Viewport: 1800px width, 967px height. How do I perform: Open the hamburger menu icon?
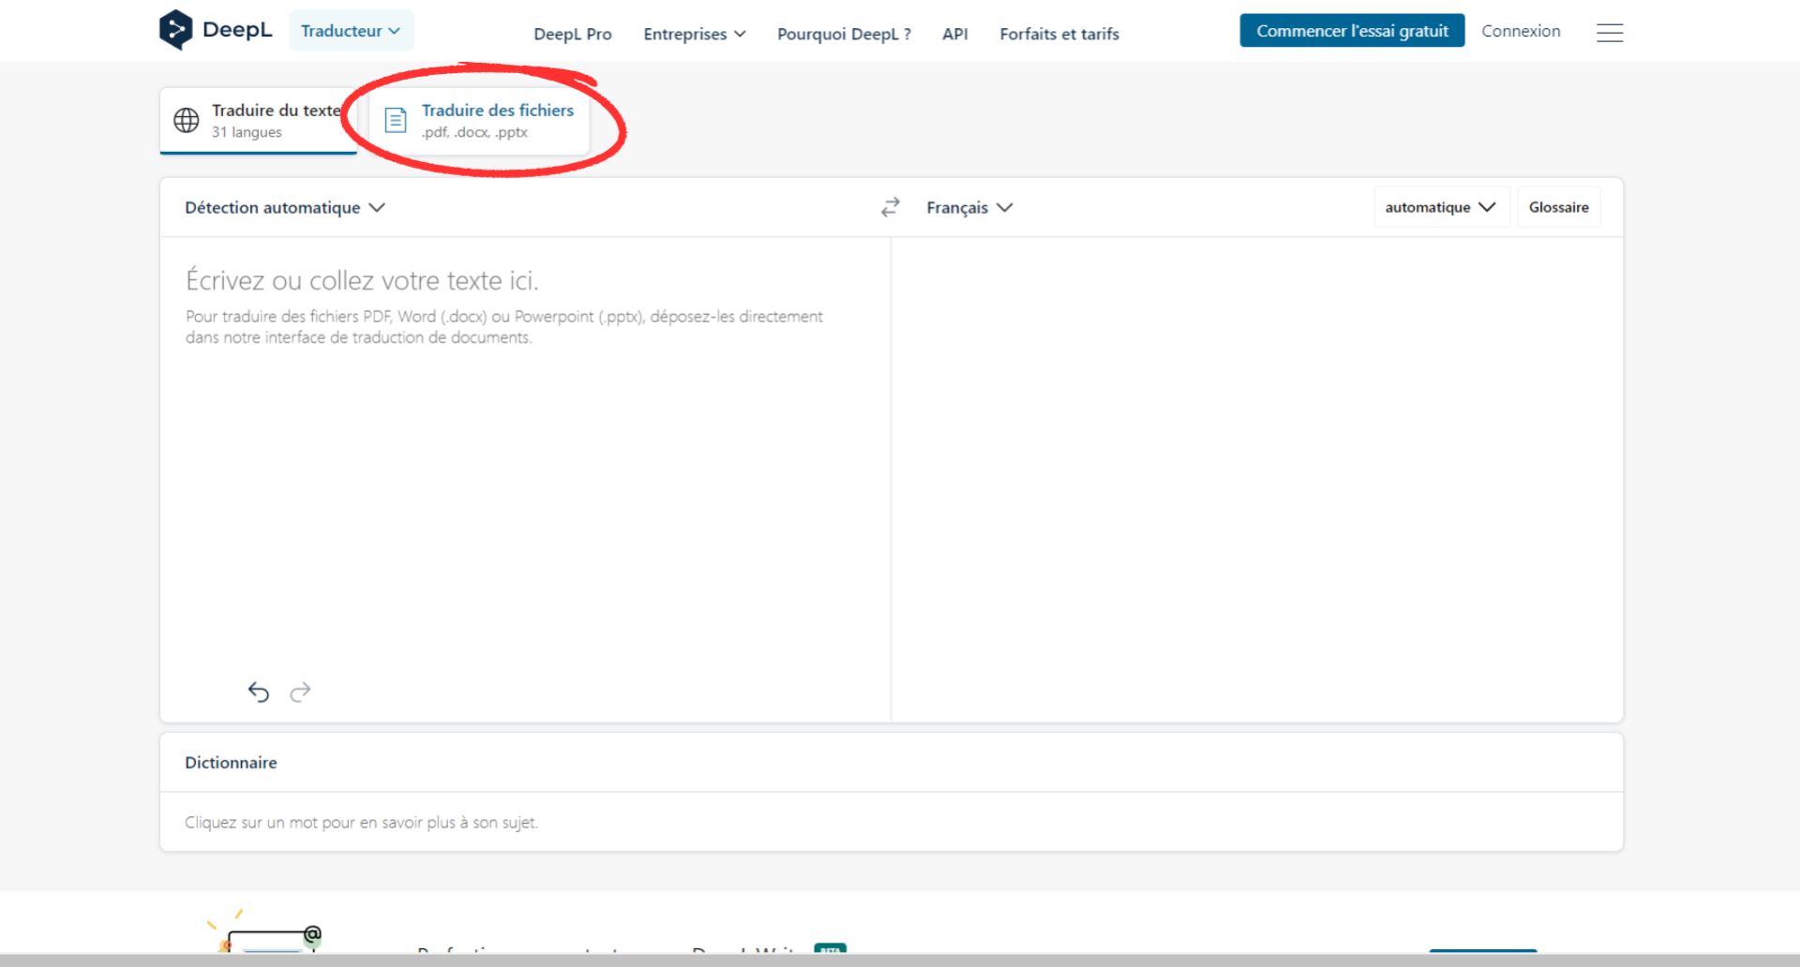tap(1610, 33)
